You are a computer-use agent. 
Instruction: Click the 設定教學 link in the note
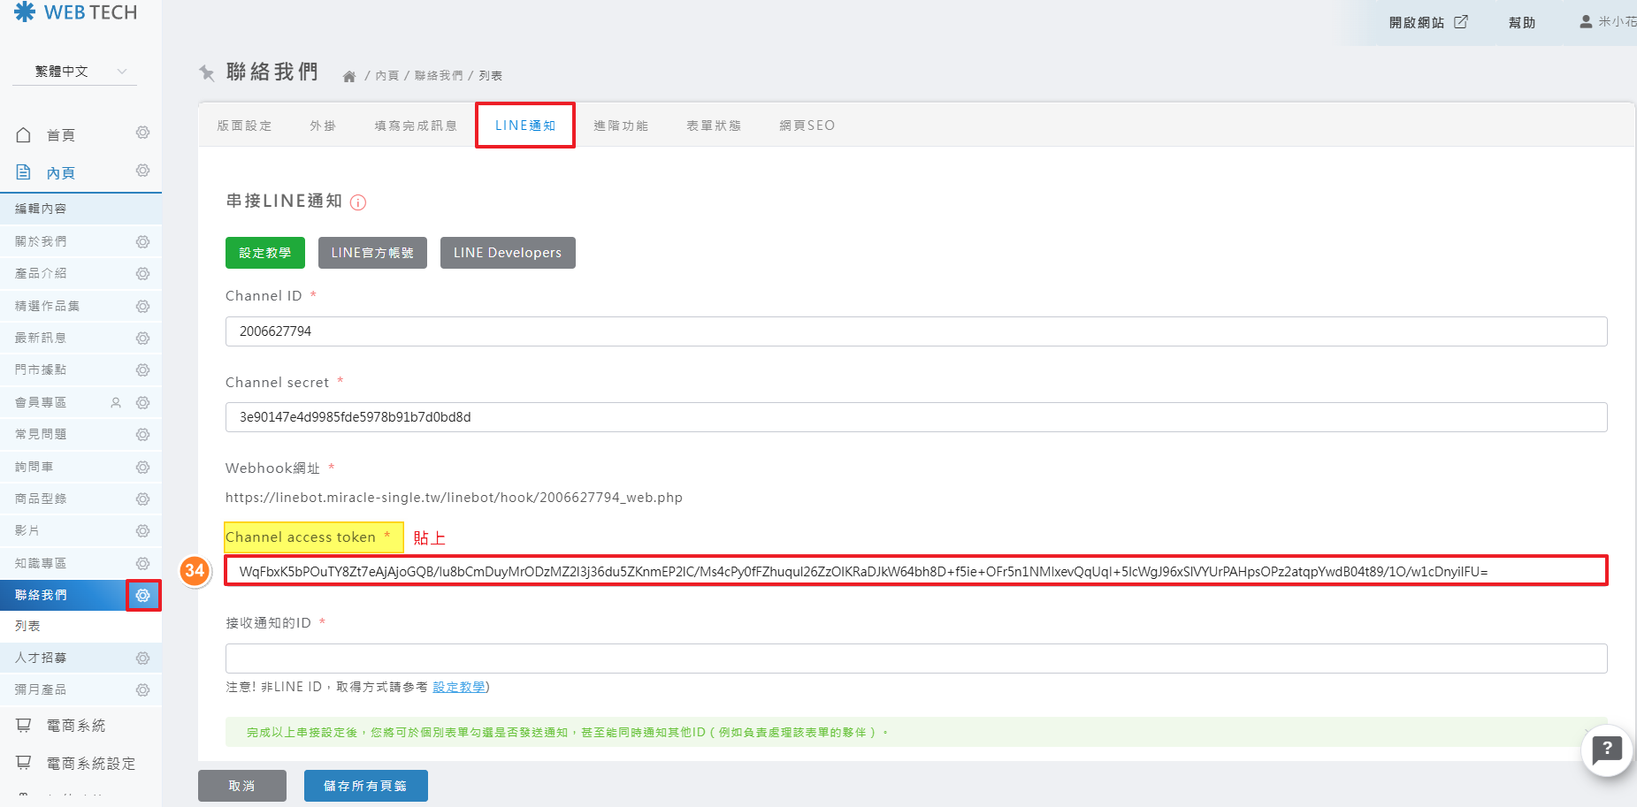coord(458,687)
